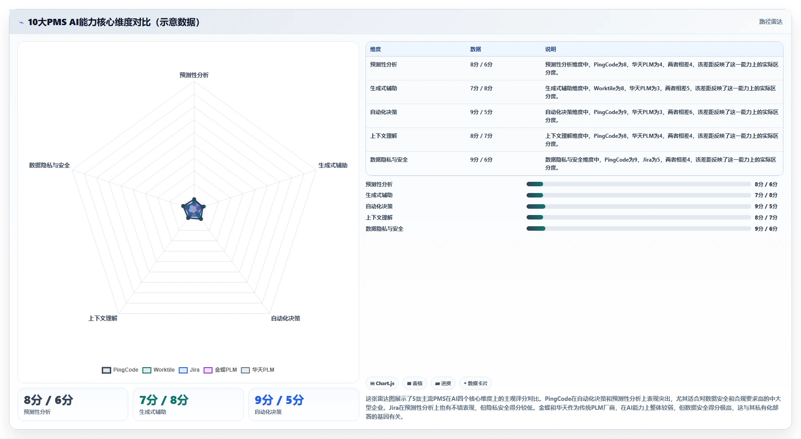The height and width of the screenshot is (439, 801).
Task: Click the 进度 tag chip
Action: point(443,383)
